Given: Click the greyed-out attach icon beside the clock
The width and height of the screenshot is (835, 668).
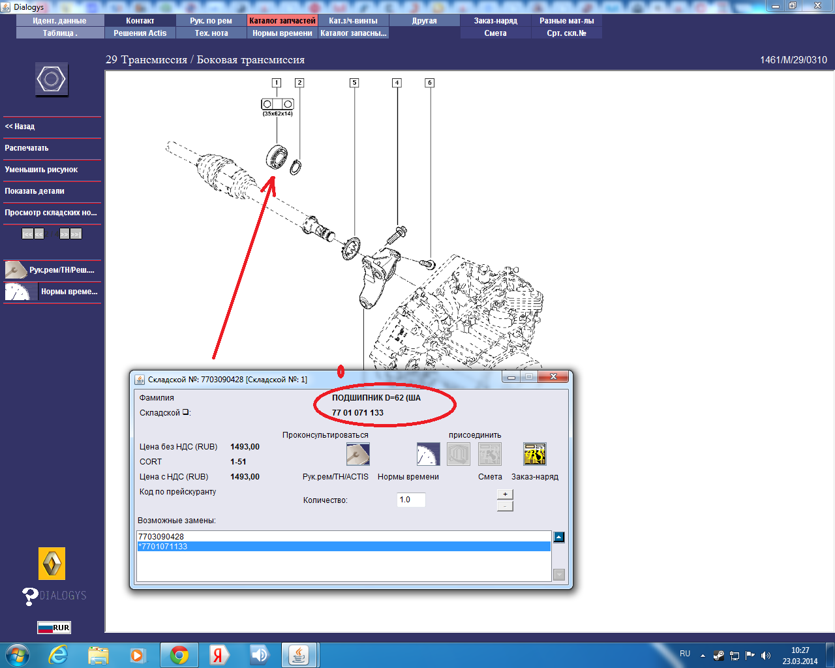Looking at the screenshot, I should coord(459,454).
